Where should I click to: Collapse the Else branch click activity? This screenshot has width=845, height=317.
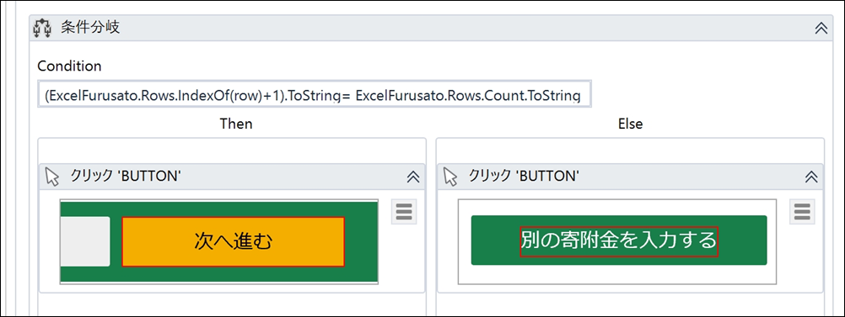811,177
